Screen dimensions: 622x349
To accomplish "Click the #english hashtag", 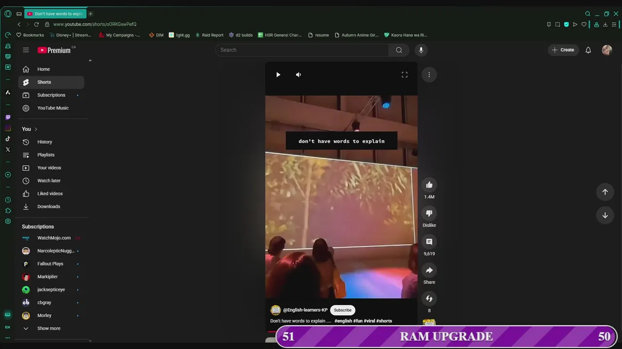I will 343,321.
